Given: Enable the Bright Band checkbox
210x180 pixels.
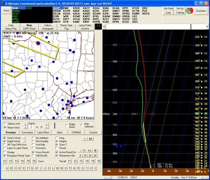Looking at the screenshot, I should (67, 126).
